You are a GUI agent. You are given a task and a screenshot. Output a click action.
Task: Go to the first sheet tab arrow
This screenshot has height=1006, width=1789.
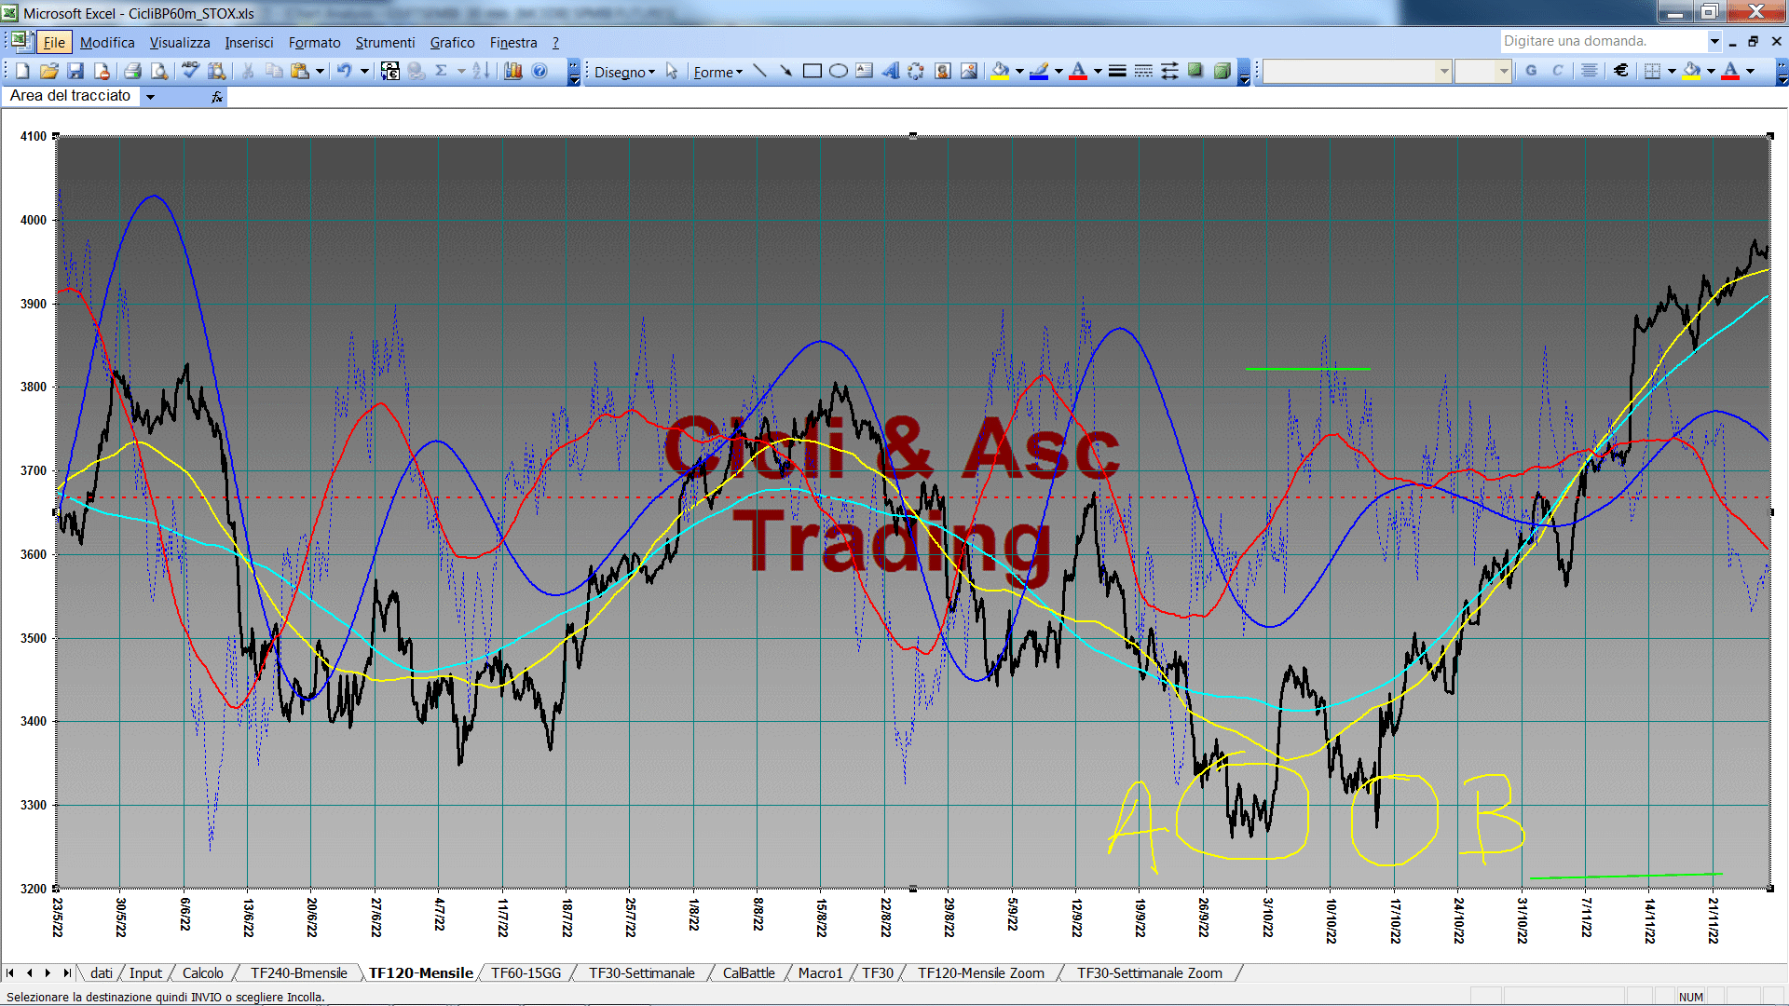(10, 973)
